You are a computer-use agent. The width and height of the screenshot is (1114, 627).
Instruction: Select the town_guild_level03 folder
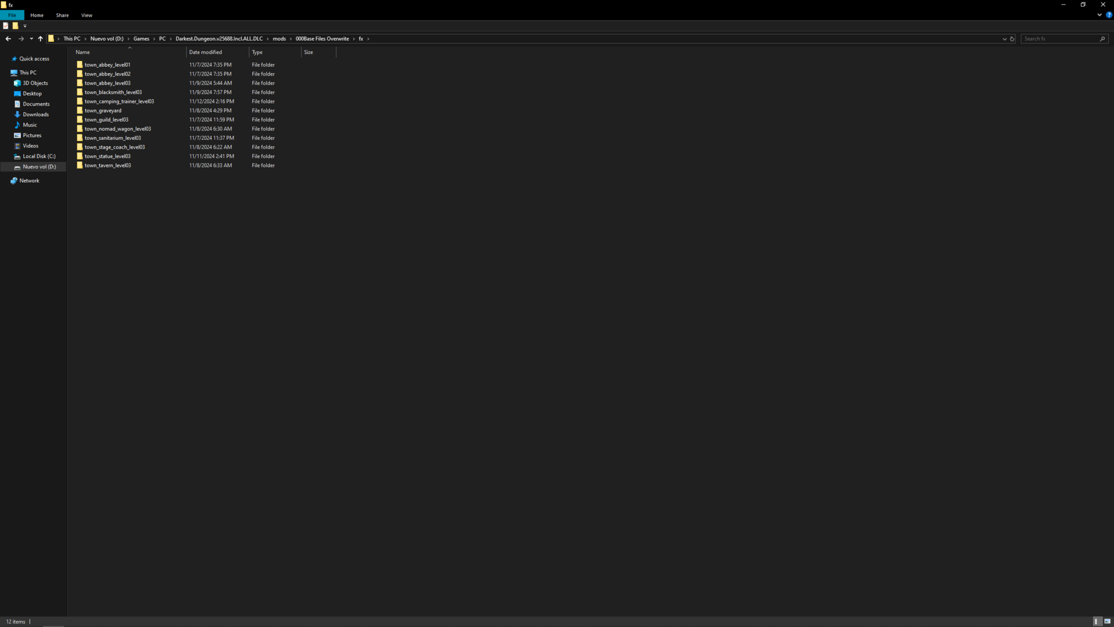106,120
